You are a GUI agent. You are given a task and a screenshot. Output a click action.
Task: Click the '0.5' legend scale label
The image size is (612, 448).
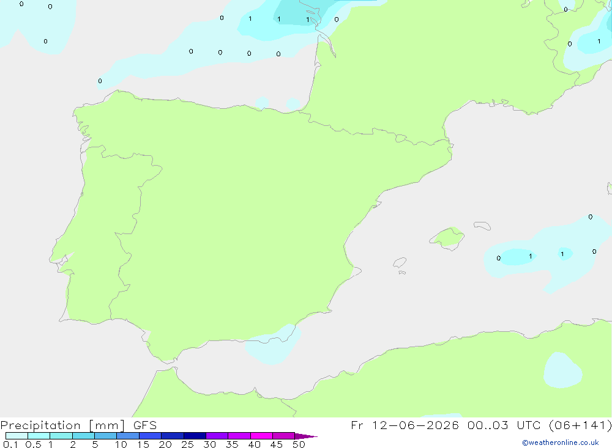[33, 444]
